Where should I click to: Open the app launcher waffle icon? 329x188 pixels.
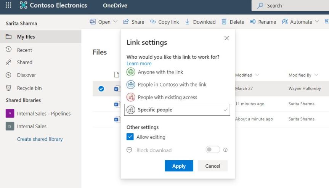tap(8, 5)
